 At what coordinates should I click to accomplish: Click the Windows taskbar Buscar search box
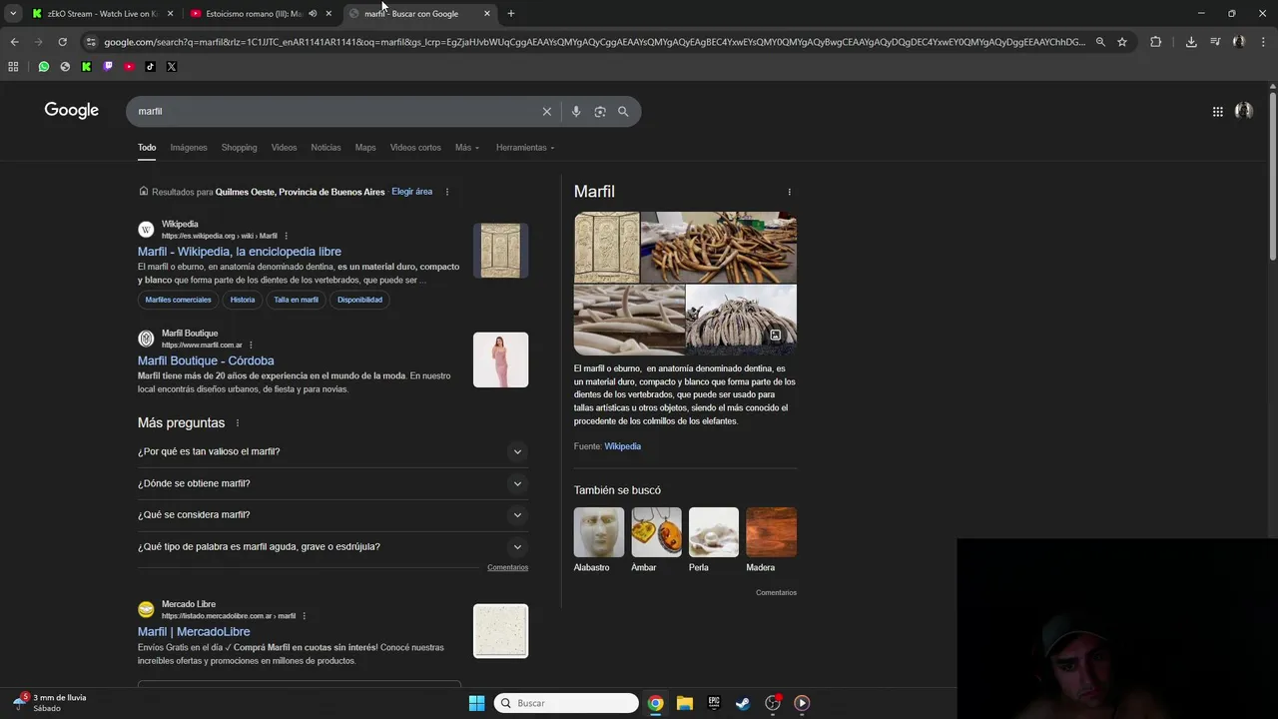[566, 703]
